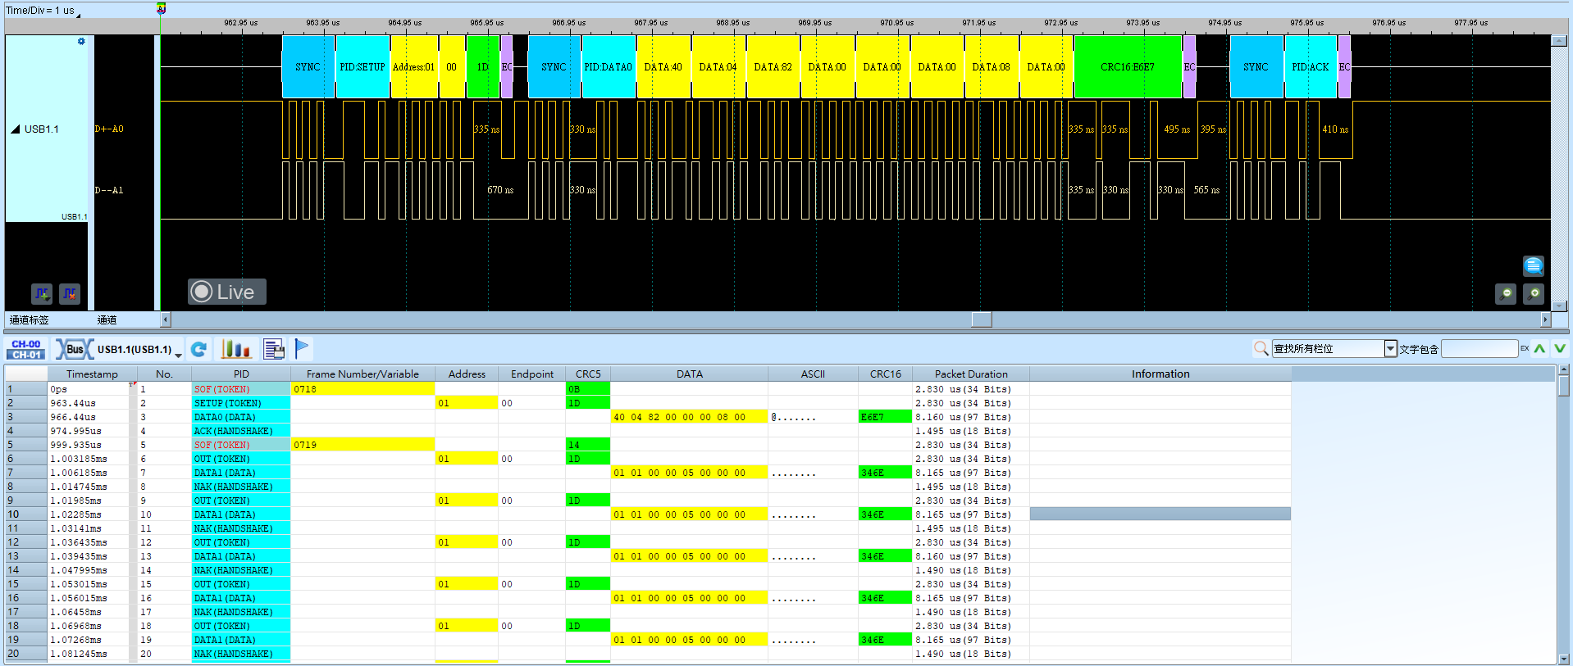Open the bar chart statistics view

[236, 350]
